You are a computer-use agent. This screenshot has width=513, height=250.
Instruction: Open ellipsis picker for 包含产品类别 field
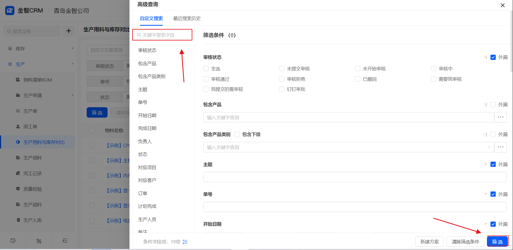coord(500,147)
